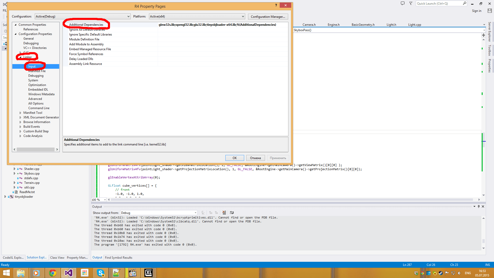
Task: Toggle word wrap in the Output panel
Action: coord(232,213)
